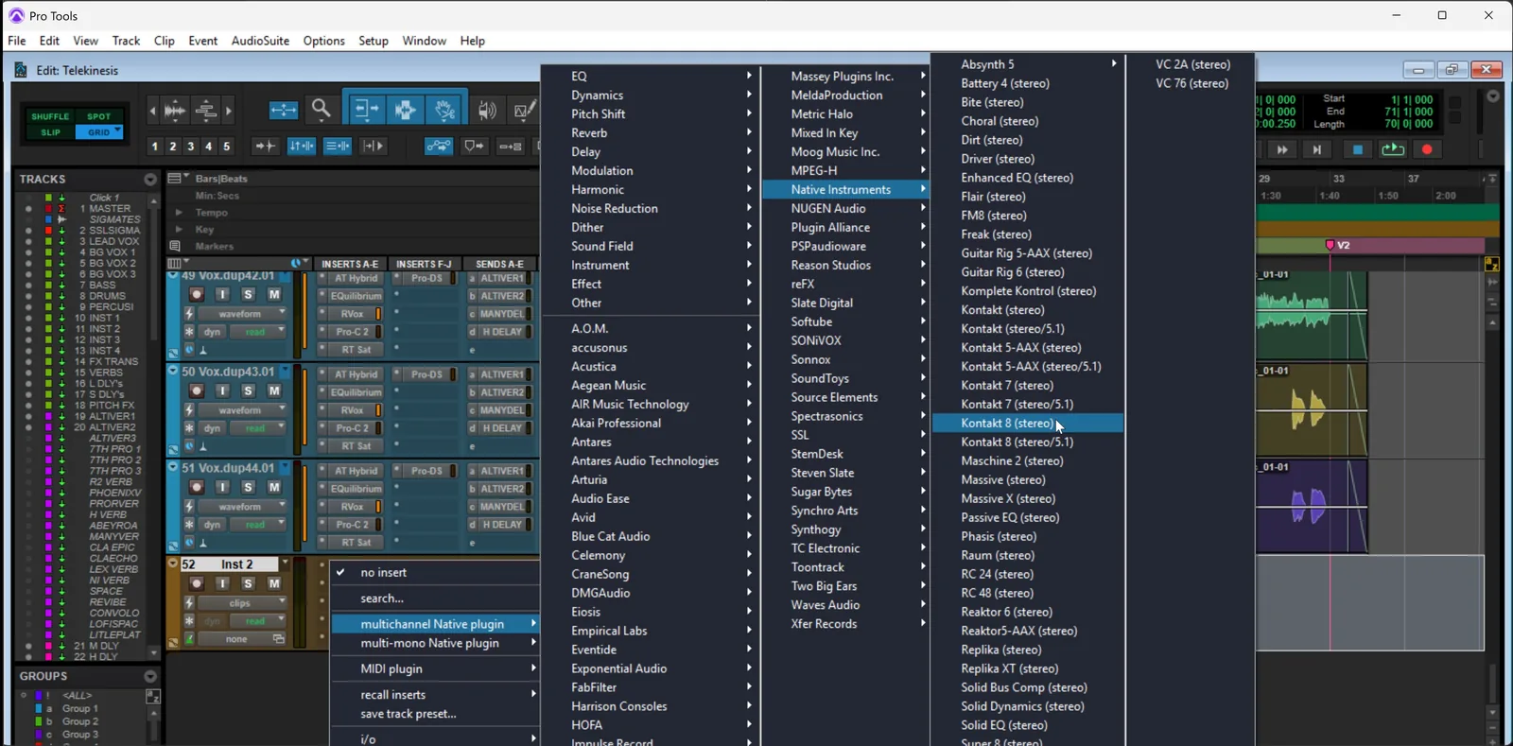Click the marker arrow toolbar icon
The height and width of the screenshot is (746, 1513).
[474, 146]
